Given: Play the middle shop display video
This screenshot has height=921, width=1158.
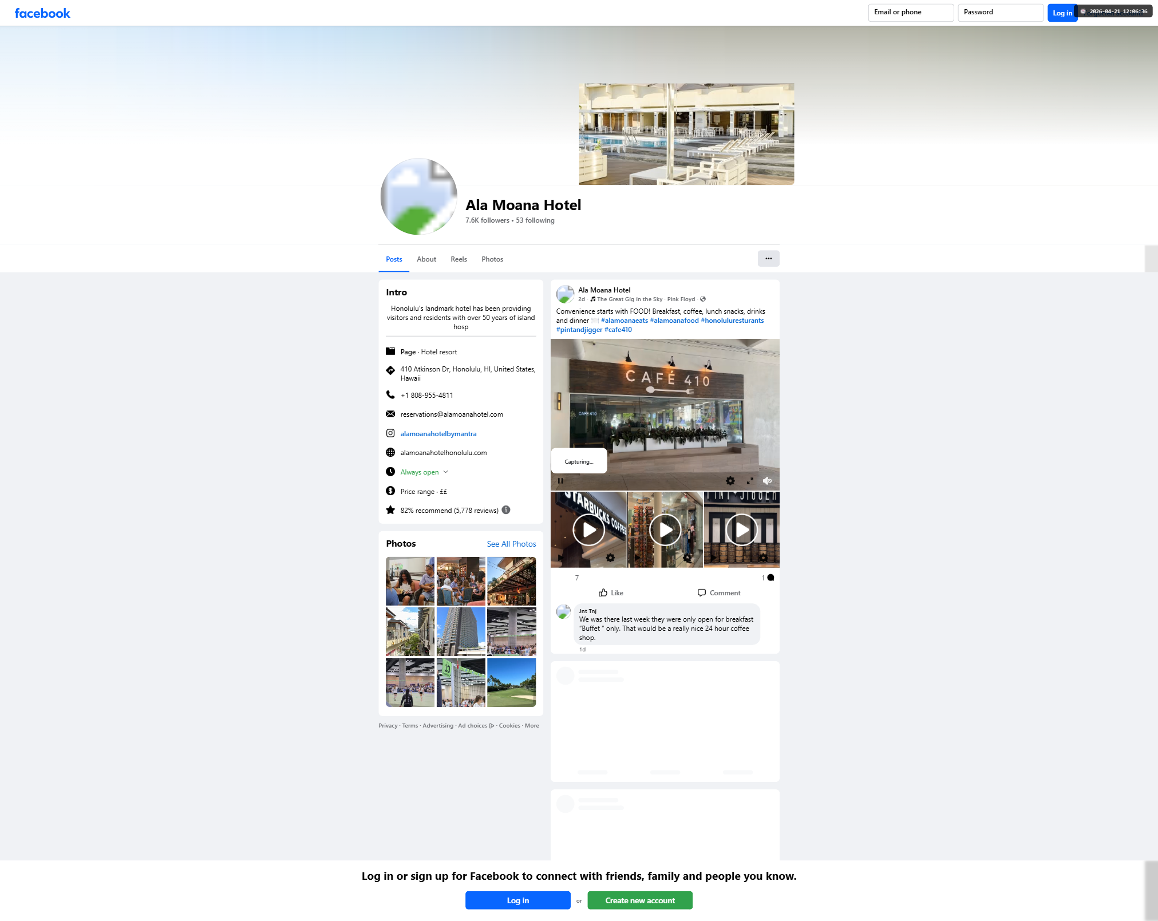Looking at the screenshot, I should pos(665,530).
